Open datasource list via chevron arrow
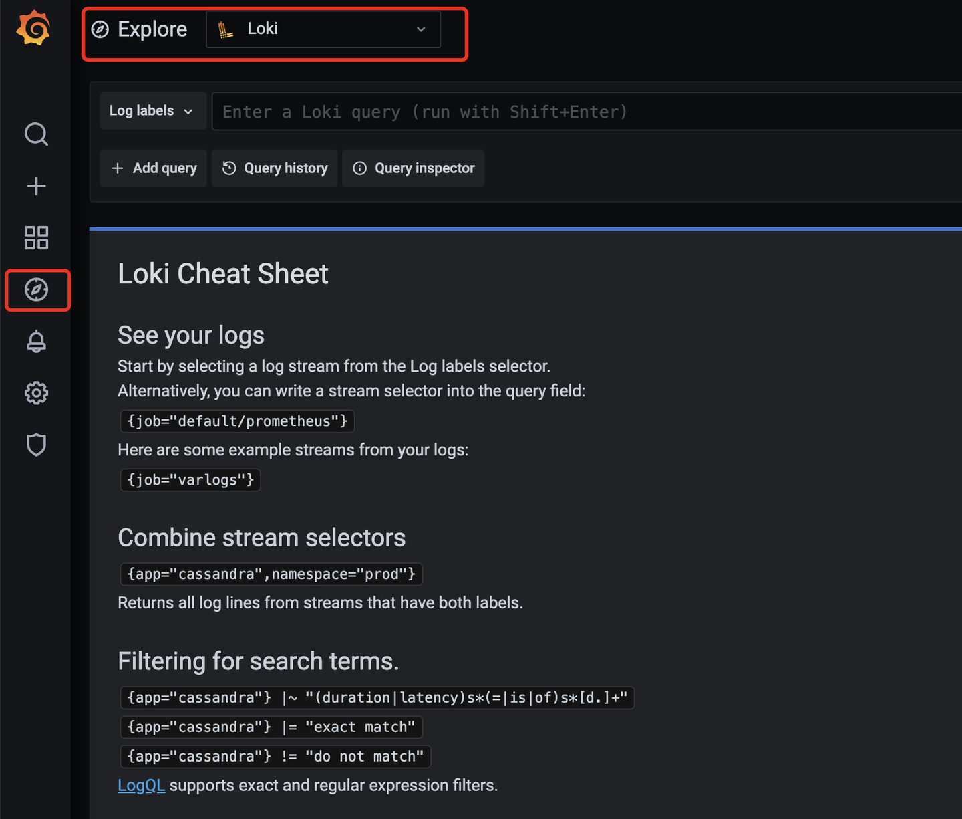The height and width of the screenshot is (819, 962). click(421, 29)
